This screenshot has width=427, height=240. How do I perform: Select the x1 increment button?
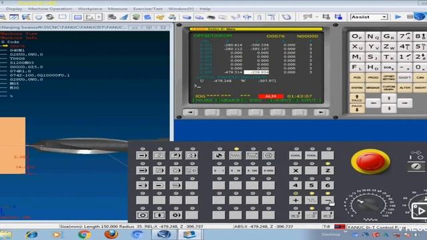pos(219,171)
